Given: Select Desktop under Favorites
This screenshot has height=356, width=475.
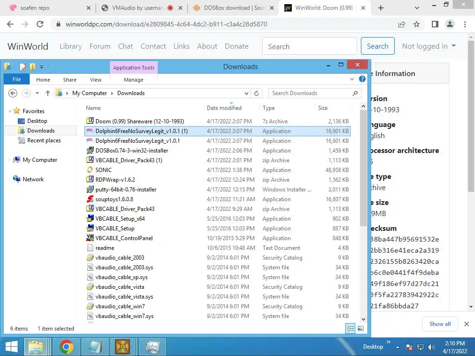Looking at the screenshot, I should (37, 121).
